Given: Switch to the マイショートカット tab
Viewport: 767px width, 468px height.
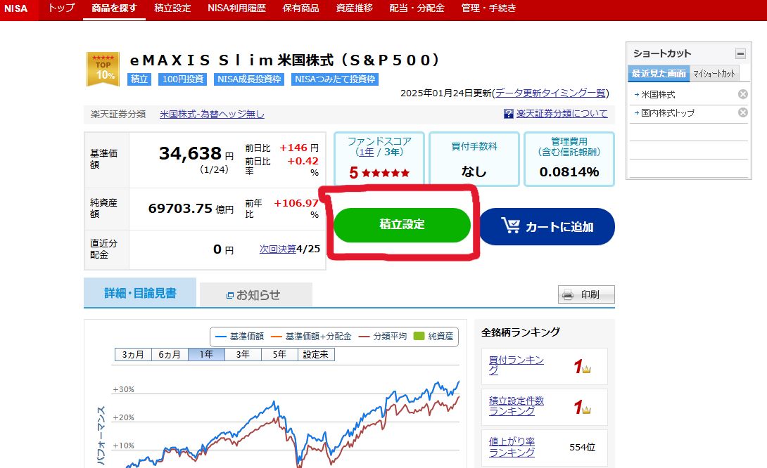Looking at the screenshot, I should [714, 73].
